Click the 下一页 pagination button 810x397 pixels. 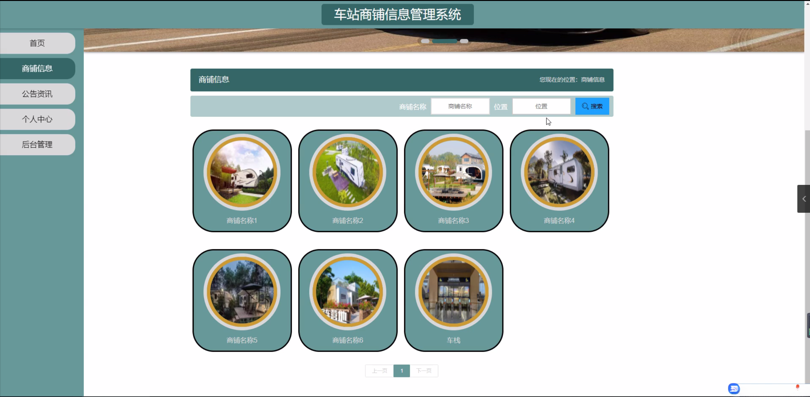[424, 371]
